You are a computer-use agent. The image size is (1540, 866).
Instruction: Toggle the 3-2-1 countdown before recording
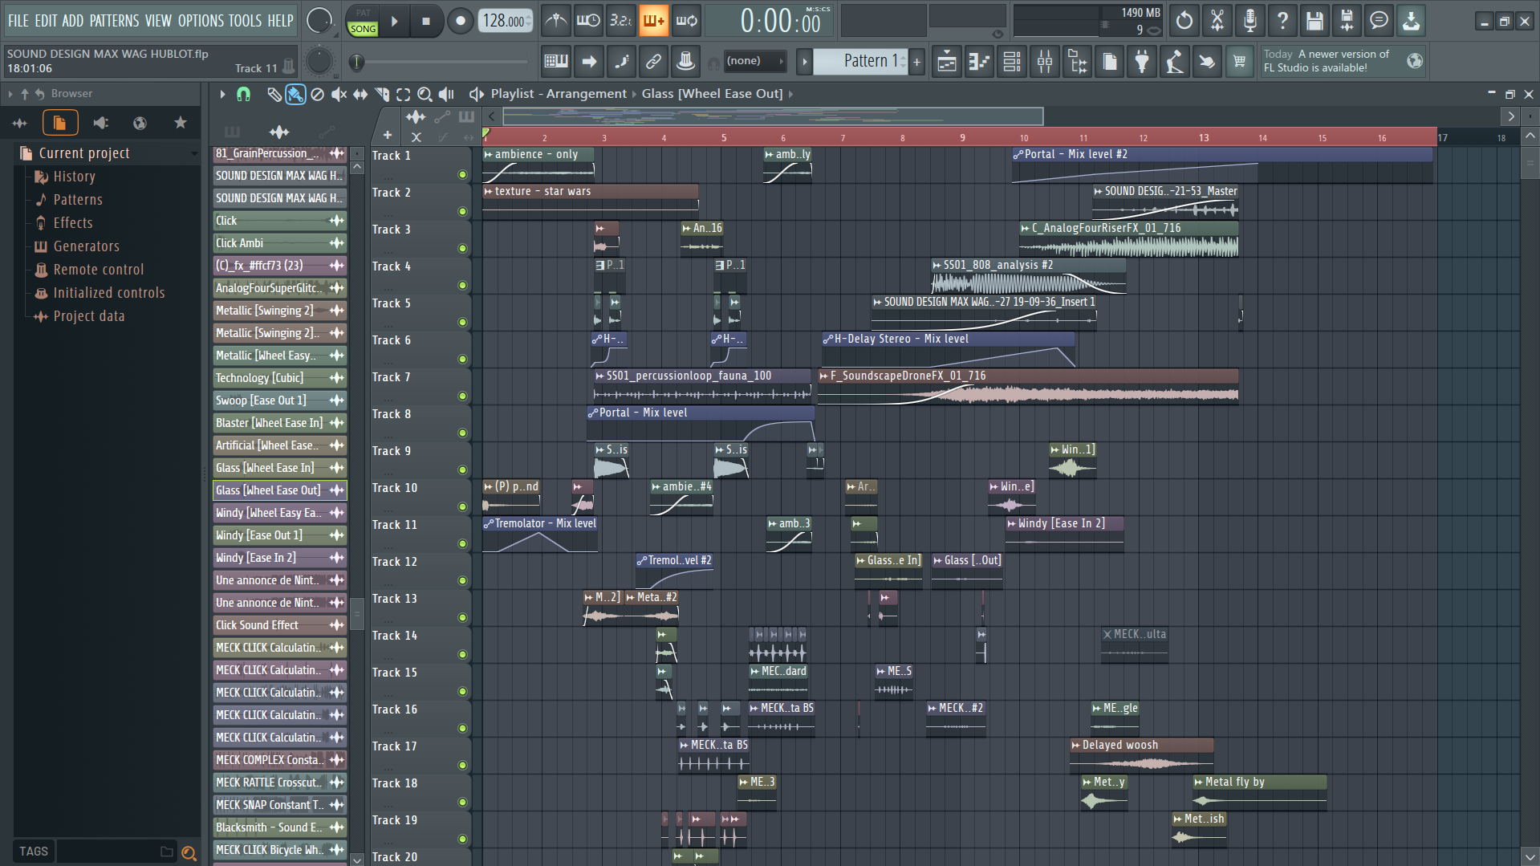(621, 21)
